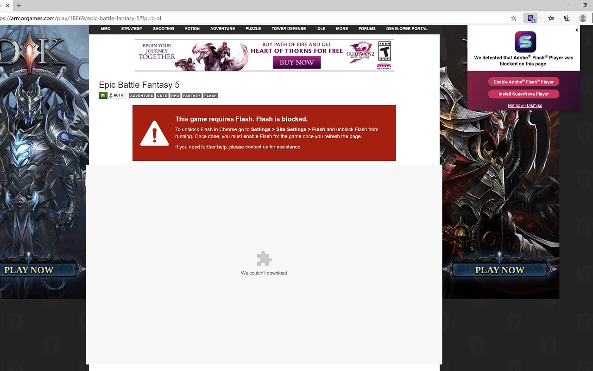Open the collections icon in the toolbar
The image size is (593, 371).
[x=567, y=18]
